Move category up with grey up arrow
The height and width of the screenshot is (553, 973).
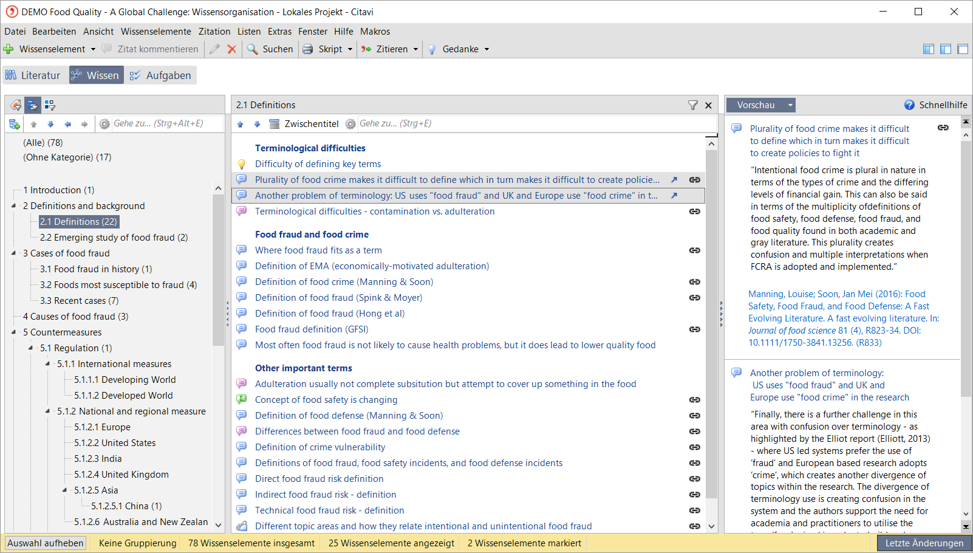pos(34,124)
